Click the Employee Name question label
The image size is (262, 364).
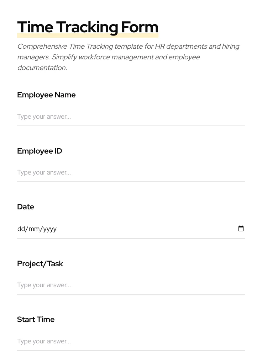(46, 95)
